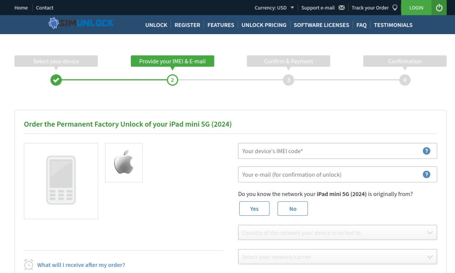Open the Currency: USD dropdown
This screenshot has width=455, height=273.
tap(274, 7)
